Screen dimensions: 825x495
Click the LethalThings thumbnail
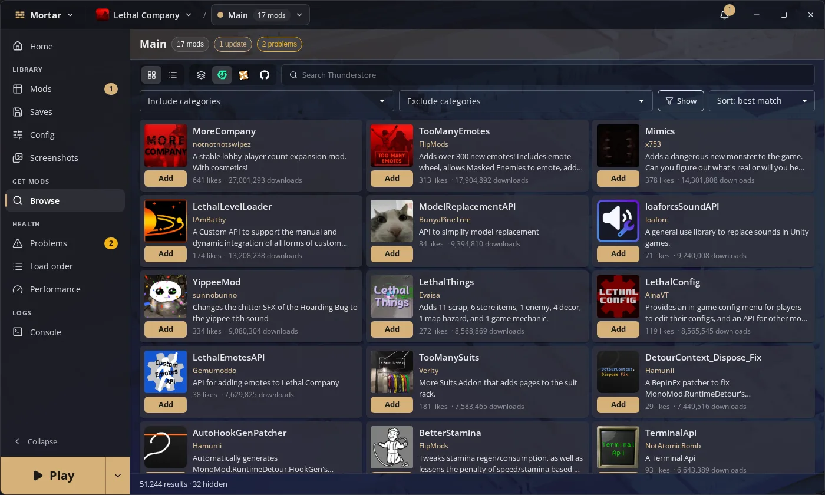392,296
